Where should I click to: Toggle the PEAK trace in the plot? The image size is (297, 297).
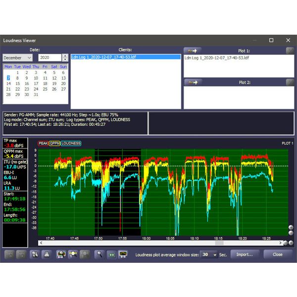(x=43, y=144)
